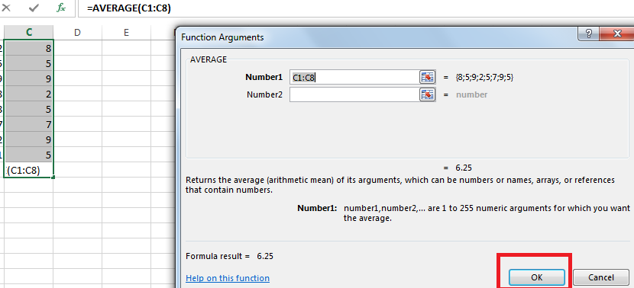Select column D header
Screen dimensions: 634x288
pyautogui.click(x=77, y=32)
